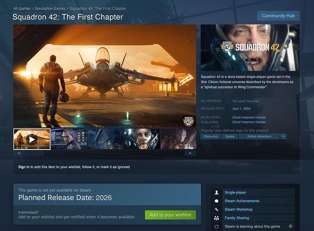Screen dimensions: 314x231
Task: Click the Sign in link
Action: (x=24, y=167)
